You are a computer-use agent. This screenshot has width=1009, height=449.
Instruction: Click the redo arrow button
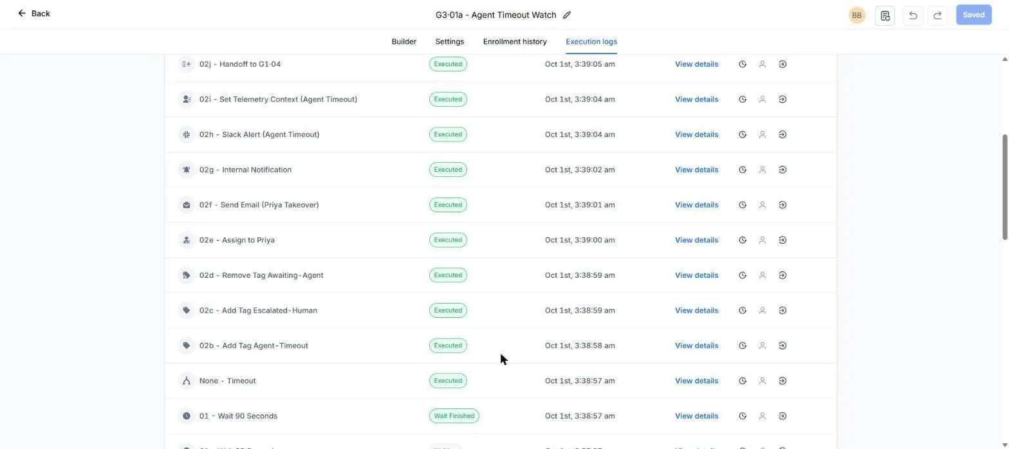(x=938, y=15)
